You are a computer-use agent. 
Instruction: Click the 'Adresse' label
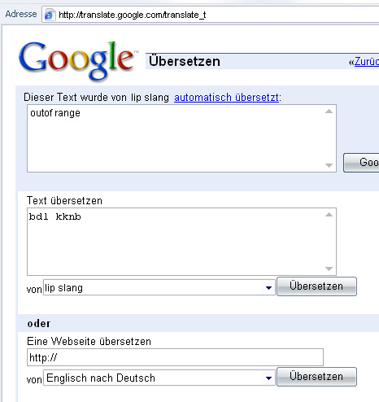tap(21, 14)
